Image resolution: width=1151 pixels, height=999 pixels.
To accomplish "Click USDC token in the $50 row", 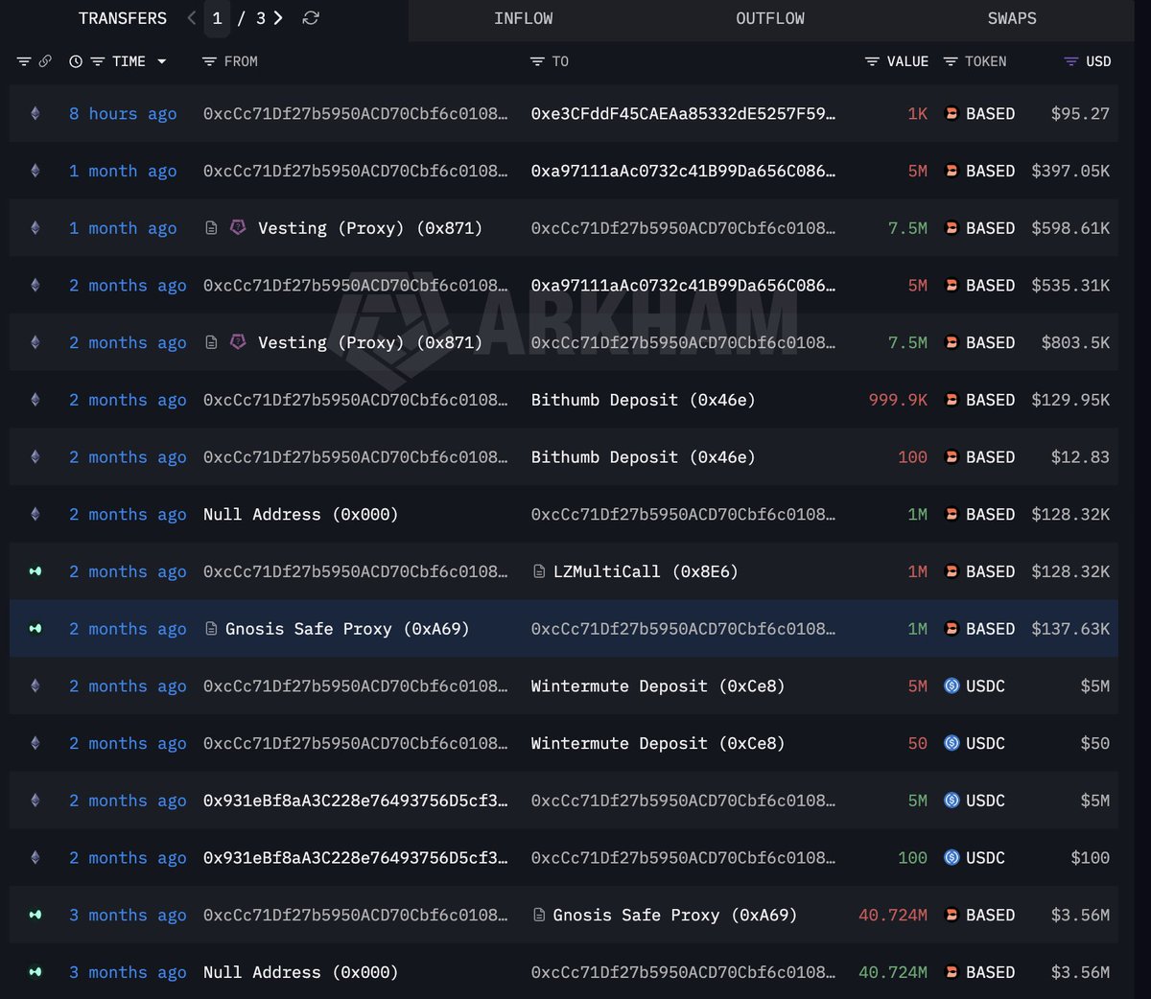I will pos(985,743).
